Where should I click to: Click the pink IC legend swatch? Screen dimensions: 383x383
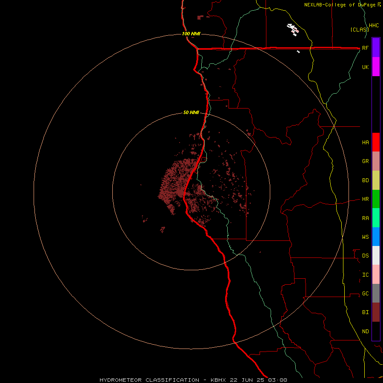click(376, 274)
